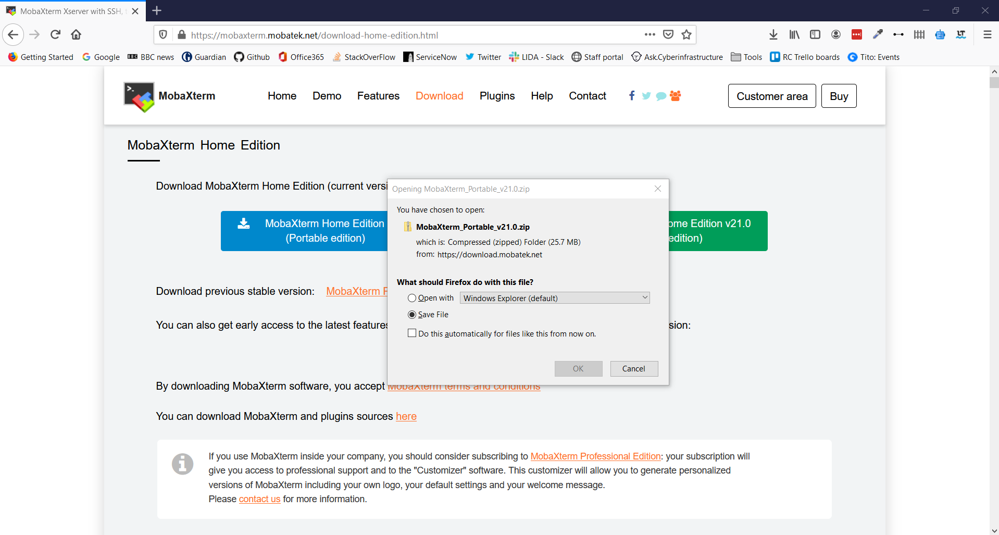Image resolution: width=999 pixels, height=535 pixels.
Task: Check Do this automatically for files
Action: [x=412, y=333]
